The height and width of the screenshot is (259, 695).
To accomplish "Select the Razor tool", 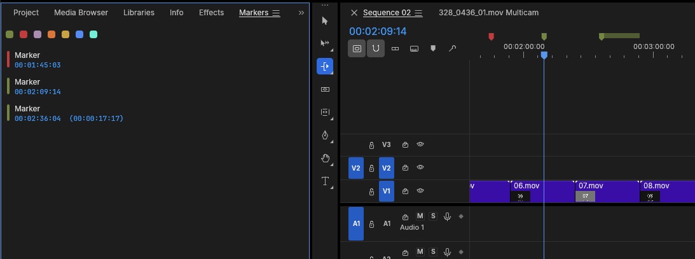I will coord(325,89).
